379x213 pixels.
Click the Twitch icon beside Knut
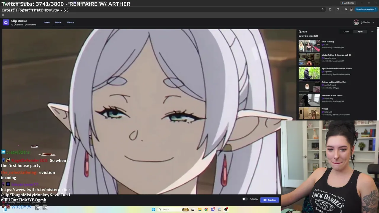point(323,45)
